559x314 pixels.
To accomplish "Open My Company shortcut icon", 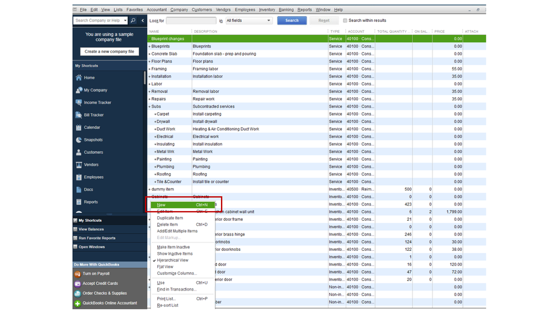I will [79, 90].
